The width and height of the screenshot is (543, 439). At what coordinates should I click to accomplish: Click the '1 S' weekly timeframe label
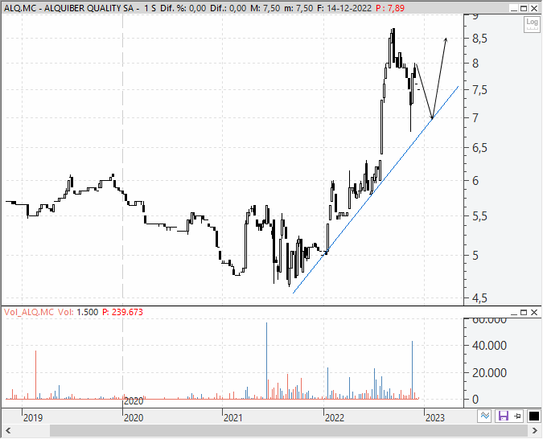tap(150, 8)
